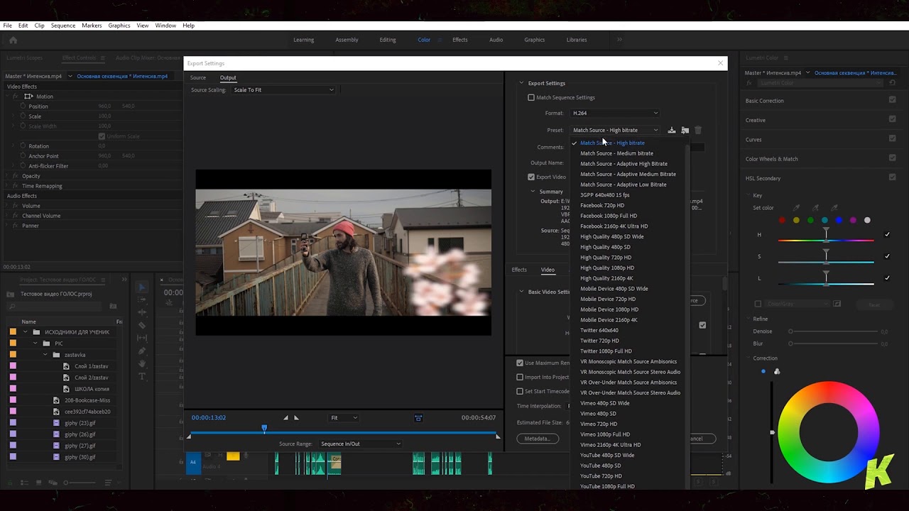Close the Preset dropdown via its field
Image resolution: width=909 pixels, height=511 pixels.
pyautogui.click(x=615, y=130)
